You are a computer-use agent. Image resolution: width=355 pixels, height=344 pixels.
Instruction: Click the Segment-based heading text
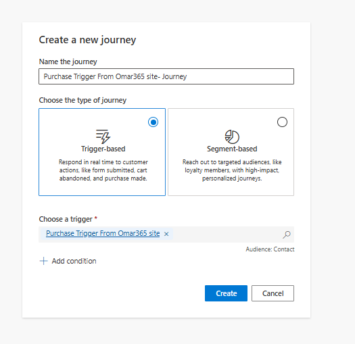232,149
